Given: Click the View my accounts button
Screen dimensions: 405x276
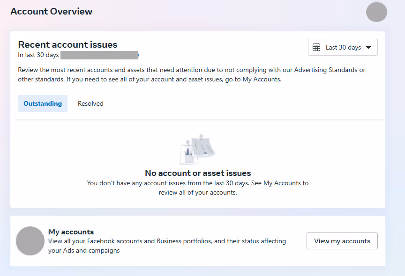Looking at the screenshot, I should coord(342,241).
